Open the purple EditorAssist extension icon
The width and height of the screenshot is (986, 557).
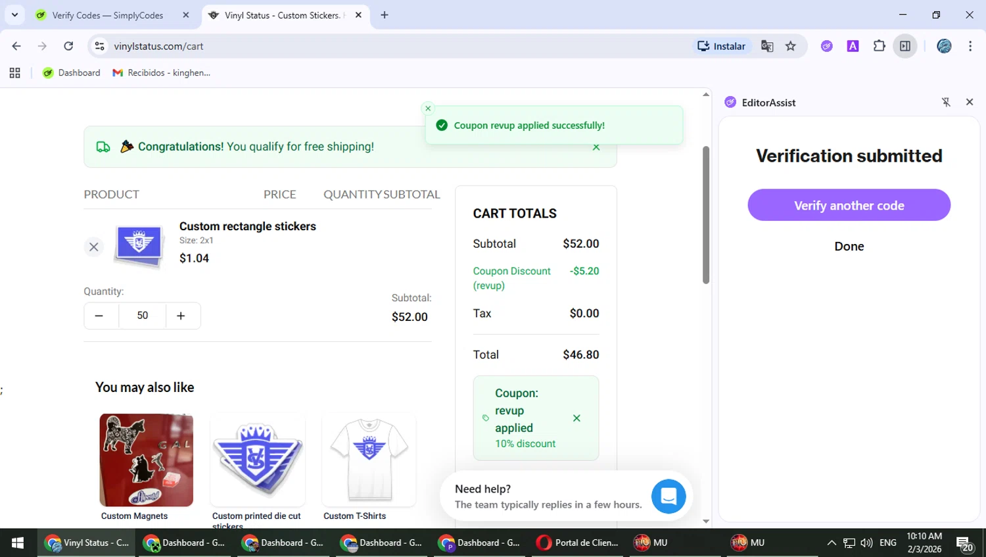click(x=827, y=46)
